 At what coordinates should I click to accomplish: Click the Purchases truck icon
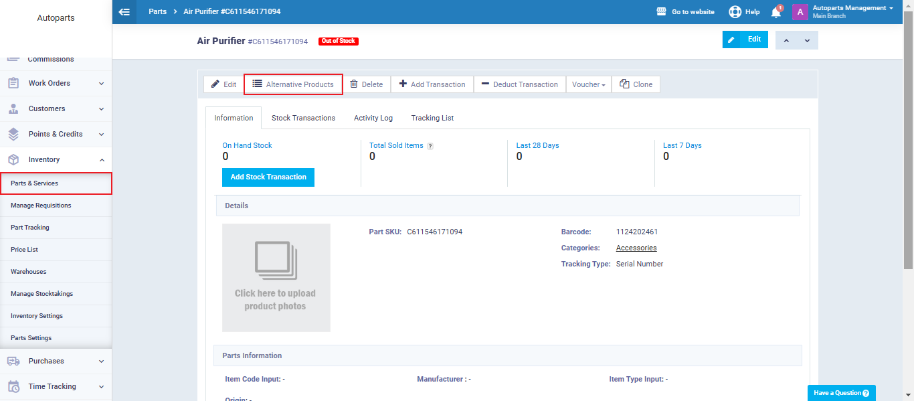13,361
